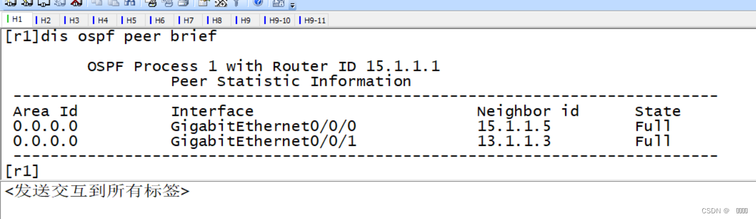
Task: Click the first Connect toolbar icon
Action: [11, 3]
